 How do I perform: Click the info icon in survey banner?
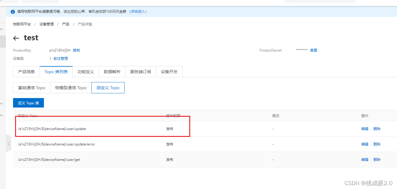coord(13,12)
